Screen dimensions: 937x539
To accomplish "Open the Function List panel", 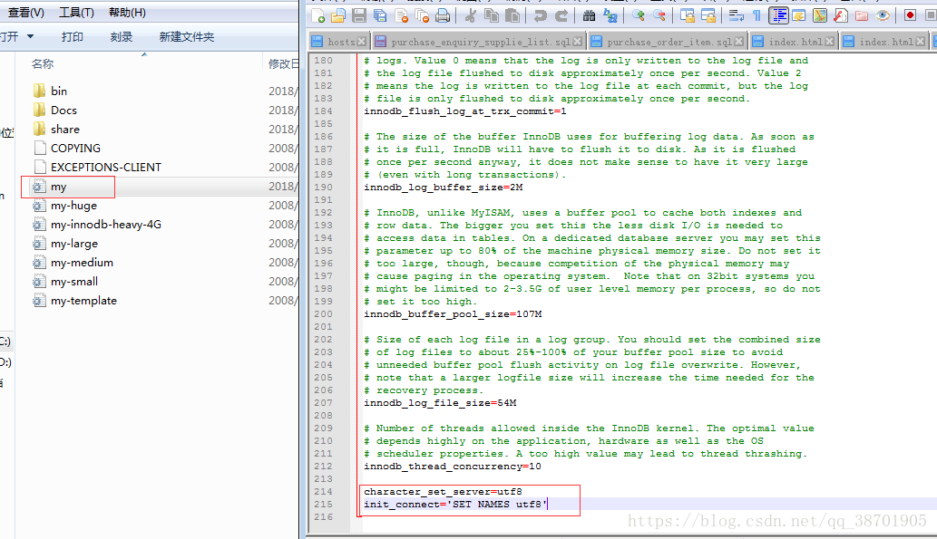I will pos(841,15).
